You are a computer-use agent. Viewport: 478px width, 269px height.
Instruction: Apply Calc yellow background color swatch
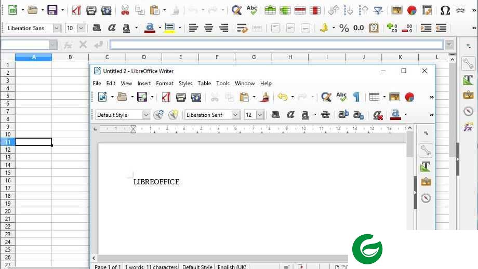pos(169,28)
